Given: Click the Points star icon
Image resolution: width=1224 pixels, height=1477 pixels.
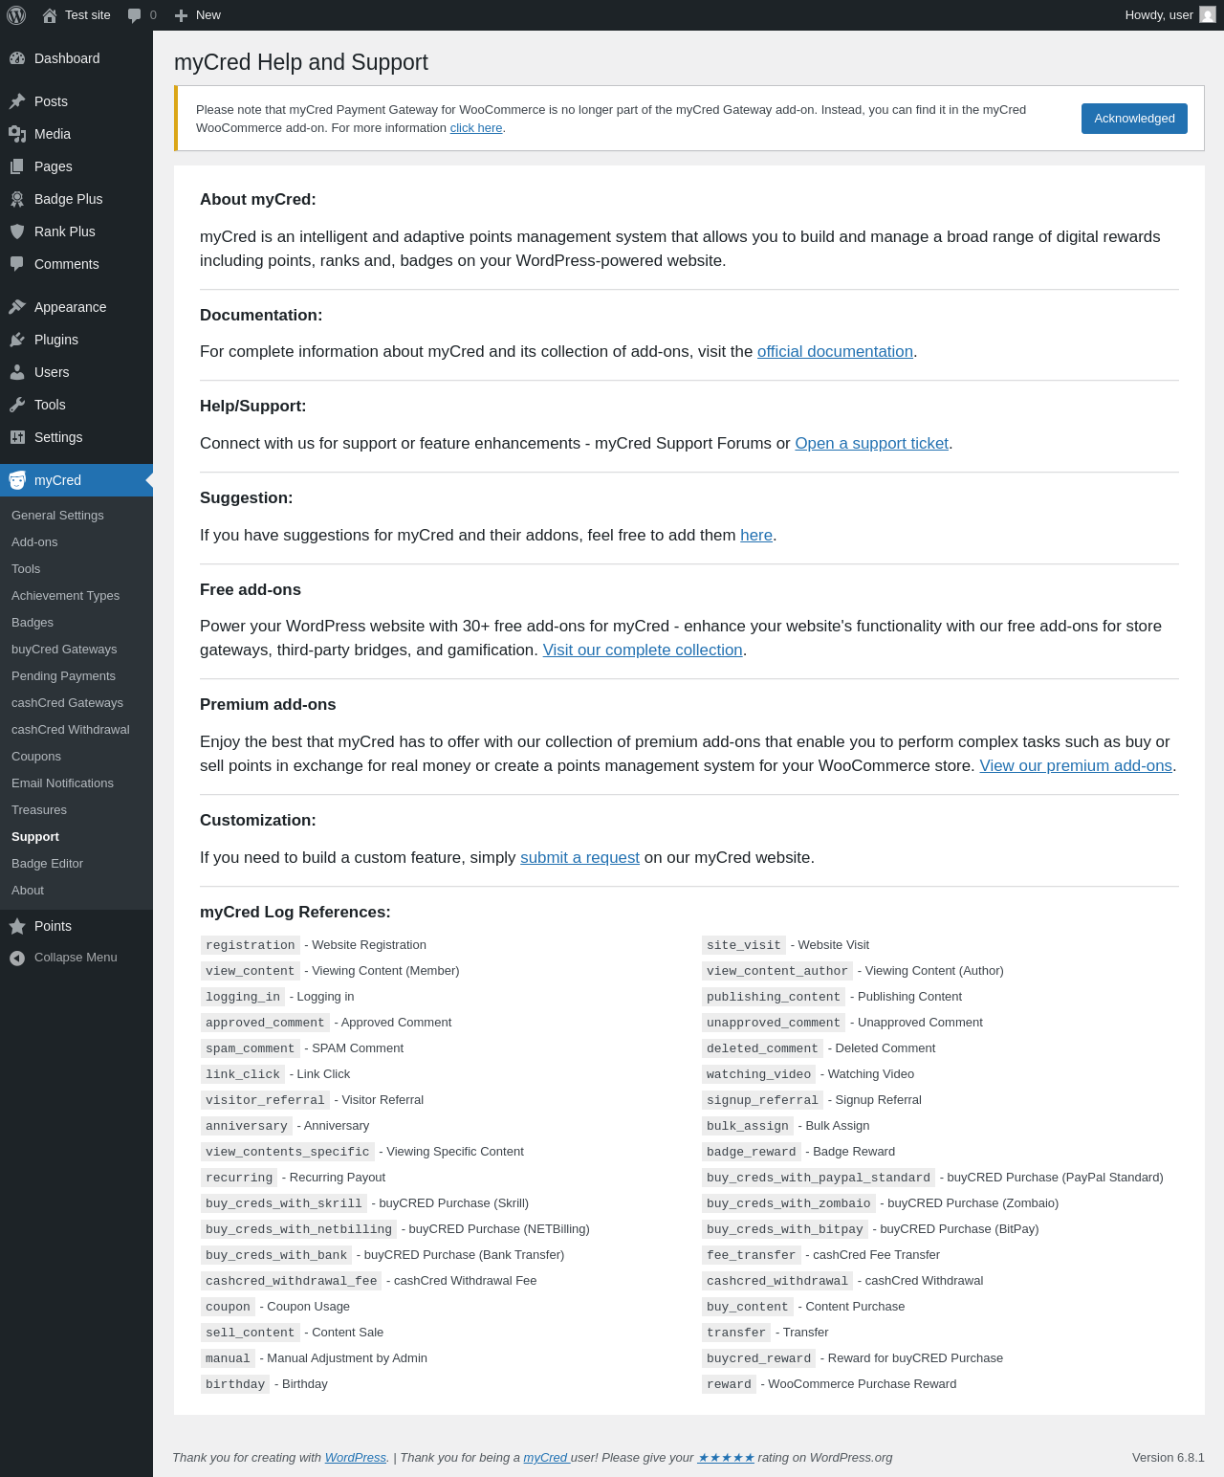Looking at the screenshot, I should click(17, 926).
